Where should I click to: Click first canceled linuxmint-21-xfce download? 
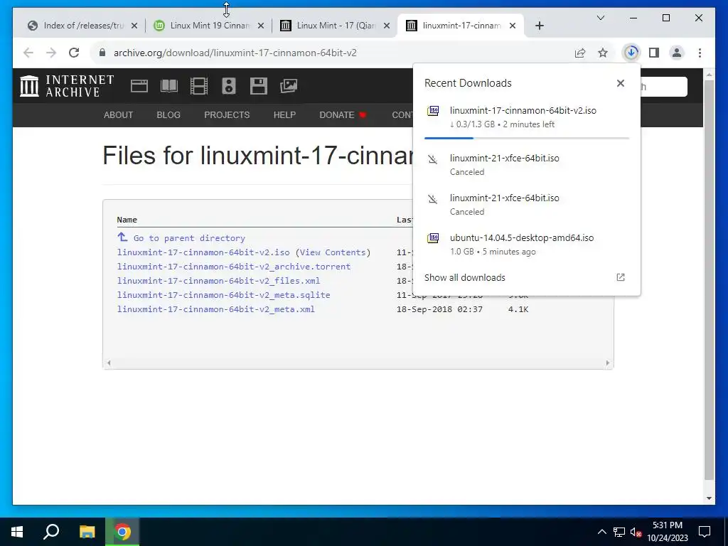point(527,165)
